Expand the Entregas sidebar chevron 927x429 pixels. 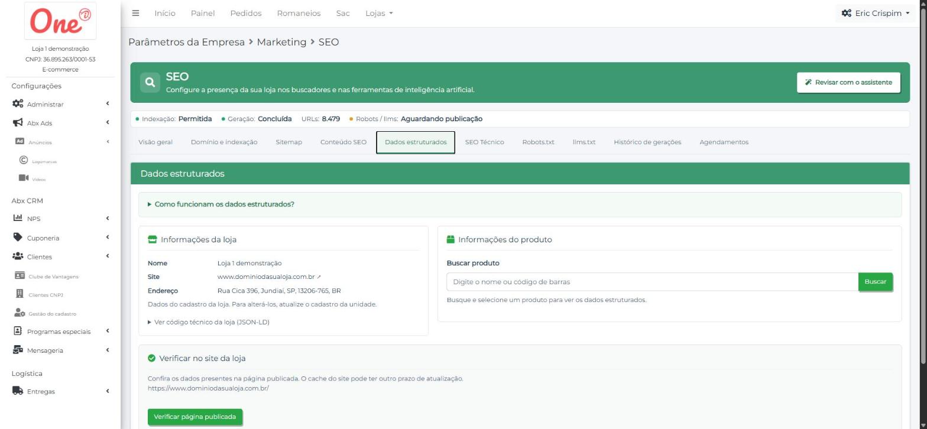tap(108, 391)
